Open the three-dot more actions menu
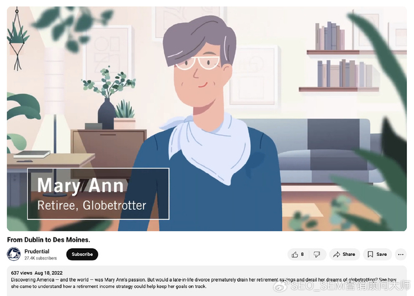This screenshot has height=296, width=414. tap(400, 254)
